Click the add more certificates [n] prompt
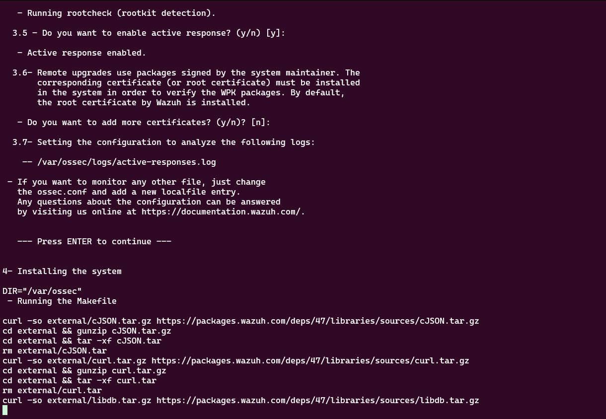 (x=144, y=122)
